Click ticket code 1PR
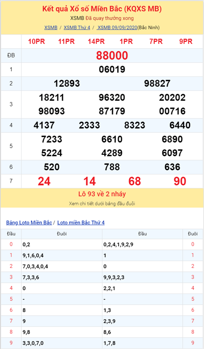The image size is (204, 349). (126, 41)
